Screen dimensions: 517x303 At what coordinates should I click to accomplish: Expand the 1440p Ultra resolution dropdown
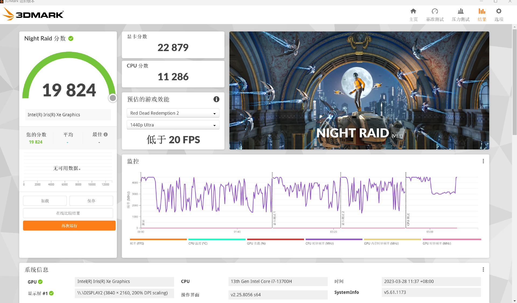pos(173,125)
